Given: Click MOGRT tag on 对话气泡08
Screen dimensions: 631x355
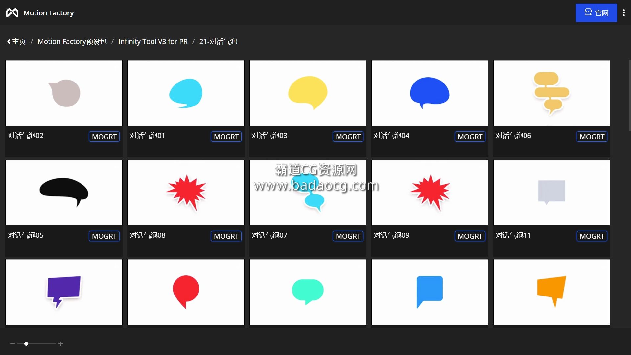Looking at the screenshot, I should click(x=226, y=236).
